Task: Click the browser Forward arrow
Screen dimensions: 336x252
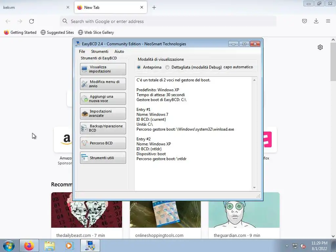Action: (x=20, y=21)
